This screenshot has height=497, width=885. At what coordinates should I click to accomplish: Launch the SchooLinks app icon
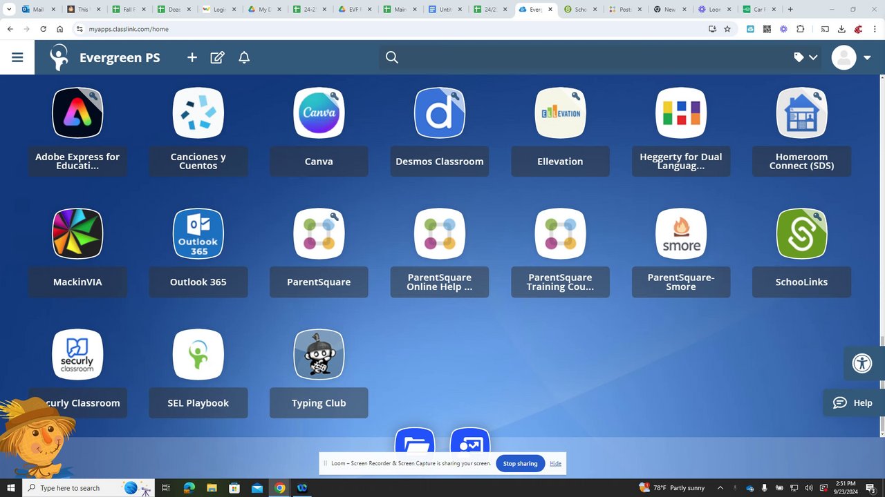[802, 234]
